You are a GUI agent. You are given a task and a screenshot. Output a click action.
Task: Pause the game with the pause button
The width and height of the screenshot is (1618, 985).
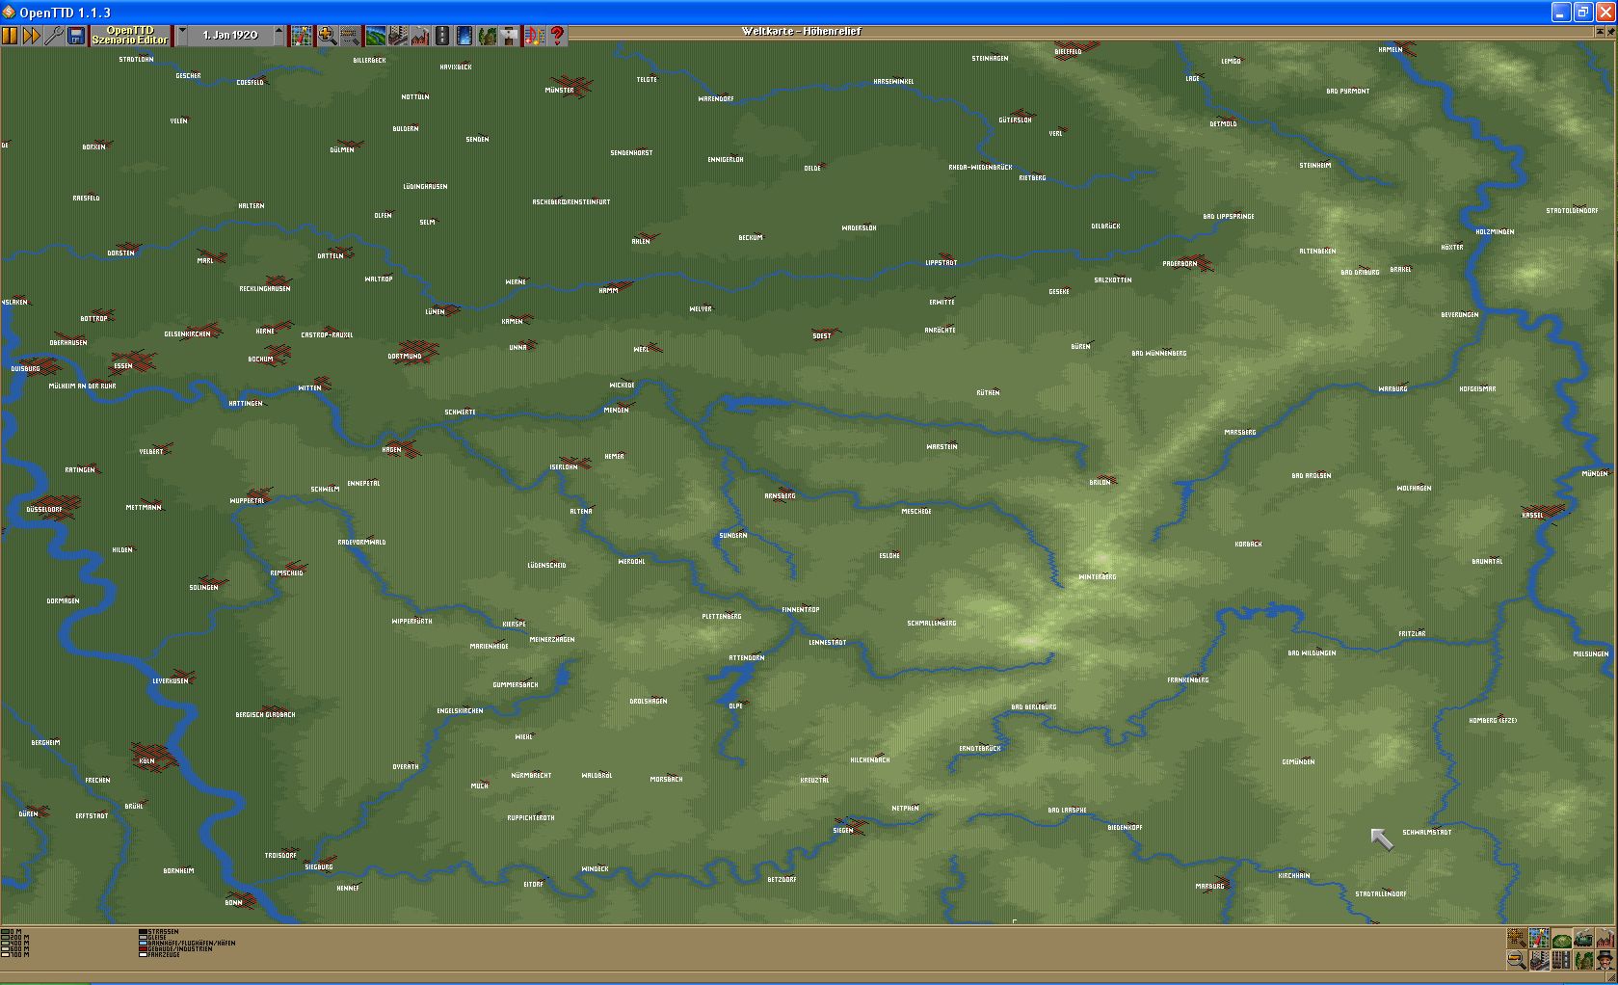coord(10,36)
